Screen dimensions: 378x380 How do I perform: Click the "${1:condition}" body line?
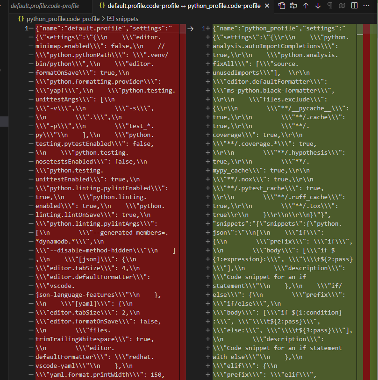click(277, 312)
